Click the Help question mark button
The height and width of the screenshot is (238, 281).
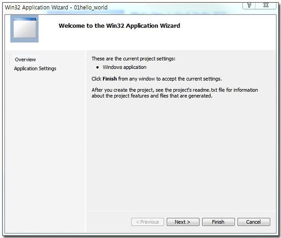coord(249,5)
